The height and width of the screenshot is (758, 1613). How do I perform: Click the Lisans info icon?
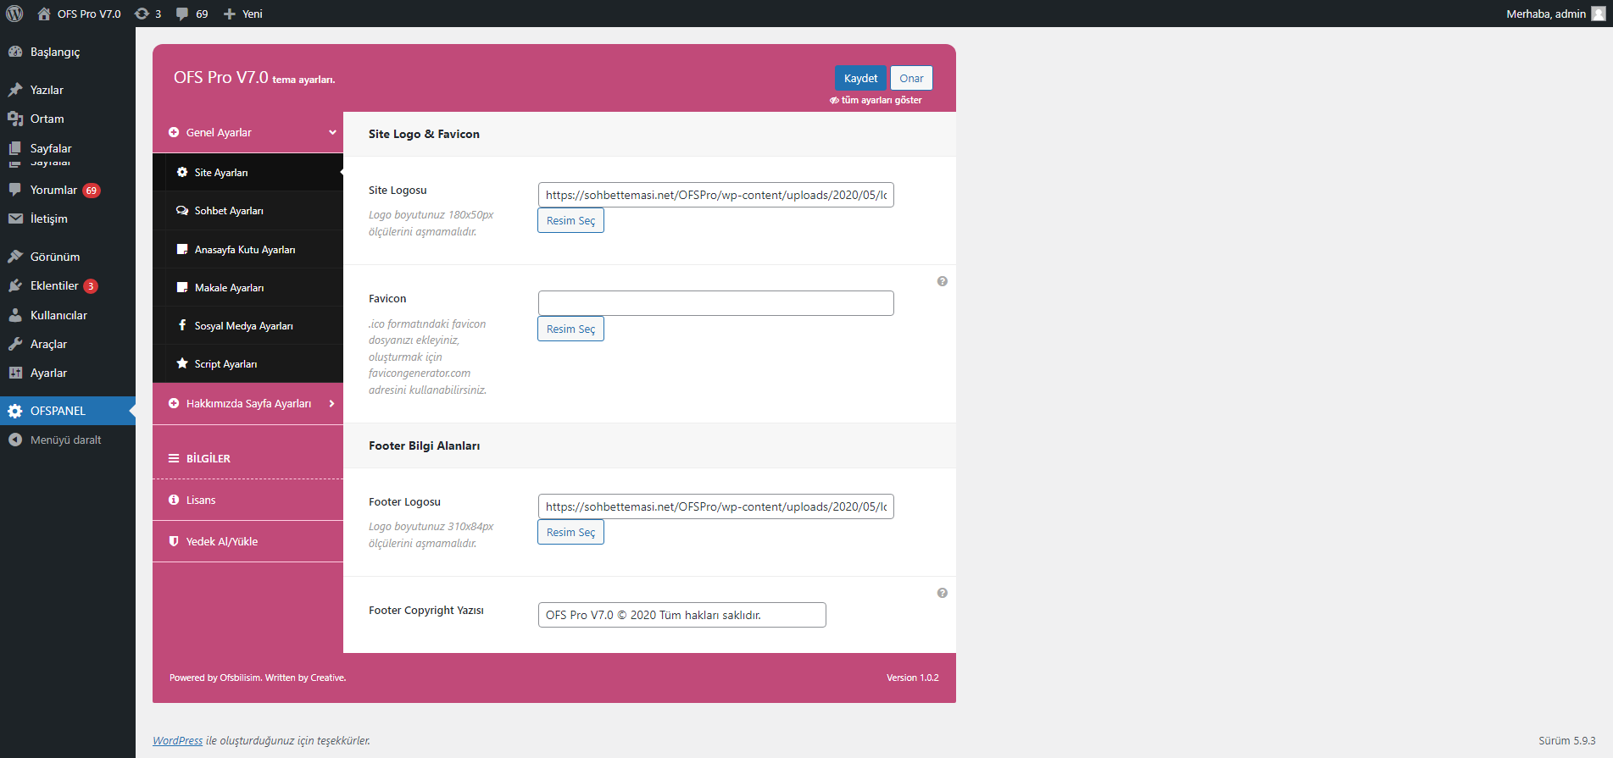point(174,500)
